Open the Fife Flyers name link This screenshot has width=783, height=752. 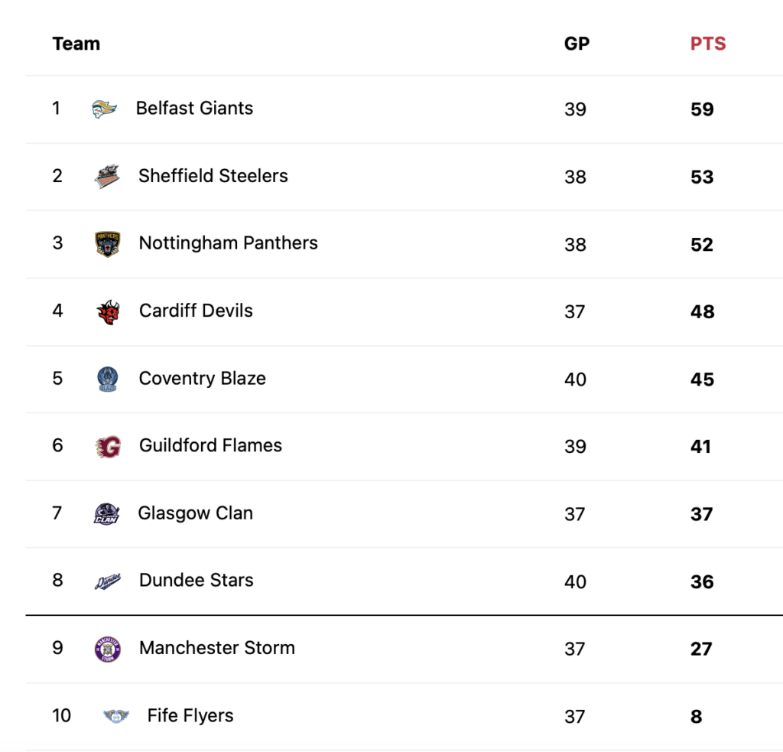pyautogui.click(x=190, y=715)
